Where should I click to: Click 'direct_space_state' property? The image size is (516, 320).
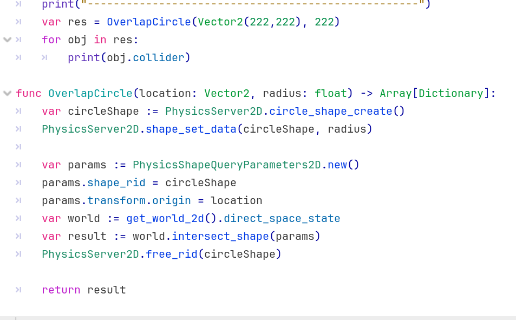[282, 219]
